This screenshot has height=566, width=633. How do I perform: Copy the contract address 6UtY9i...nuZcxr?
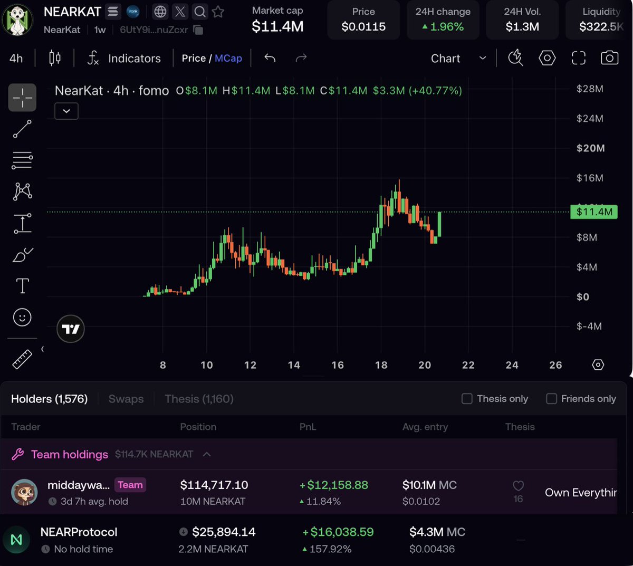[198, 30]
